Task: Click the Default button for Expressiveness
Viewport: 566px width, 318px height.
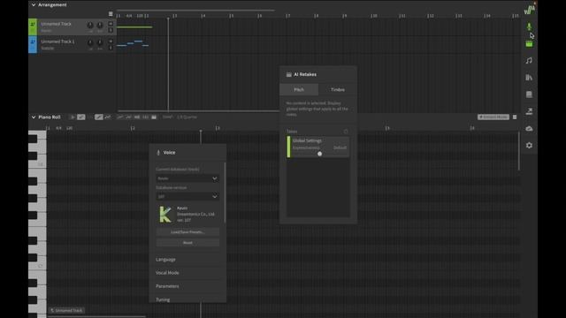Action: [x=340, y=148]
